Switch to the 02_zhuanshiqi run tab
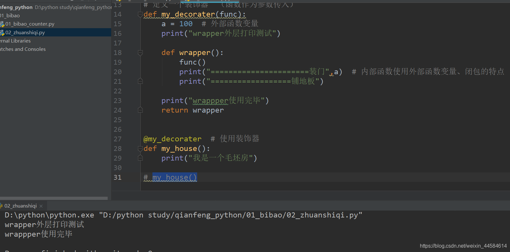 pos(20,206)
